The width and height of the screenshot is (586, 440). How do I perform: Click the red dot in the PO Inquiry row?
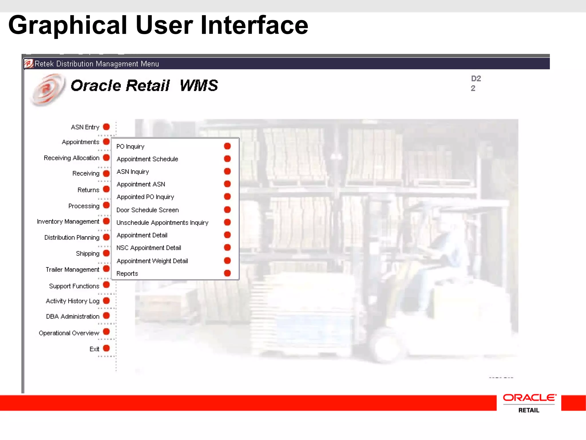click(x=227, y=146)
